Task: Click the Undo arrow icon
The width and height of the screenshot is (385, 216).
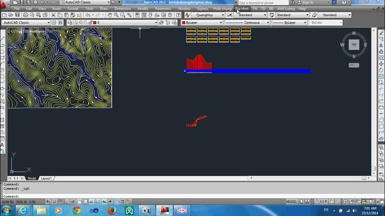Action: 88,15
